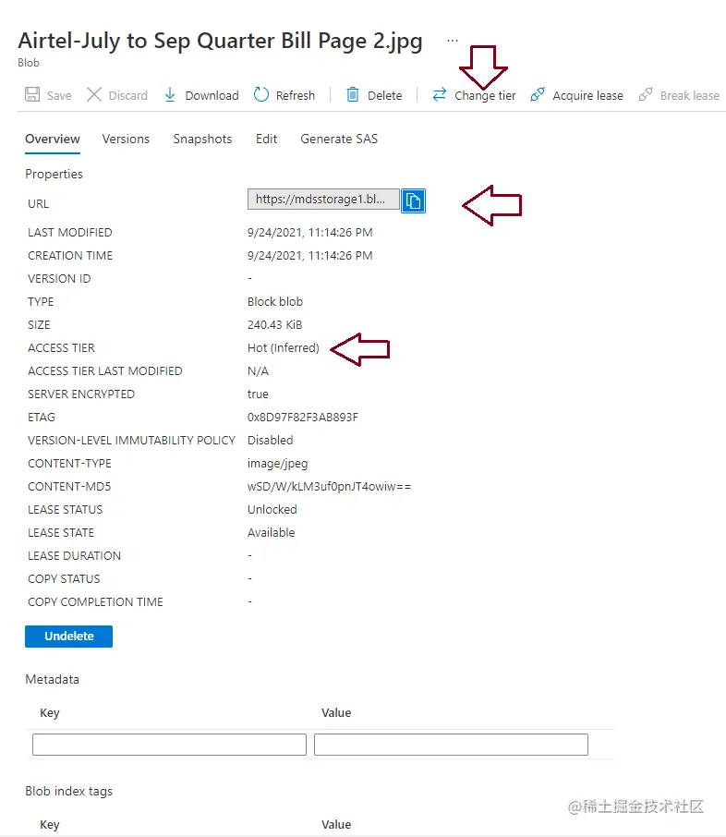726x837 pixels.
Task: Focus the Metadata Key input field
Action: pos(169,745)
